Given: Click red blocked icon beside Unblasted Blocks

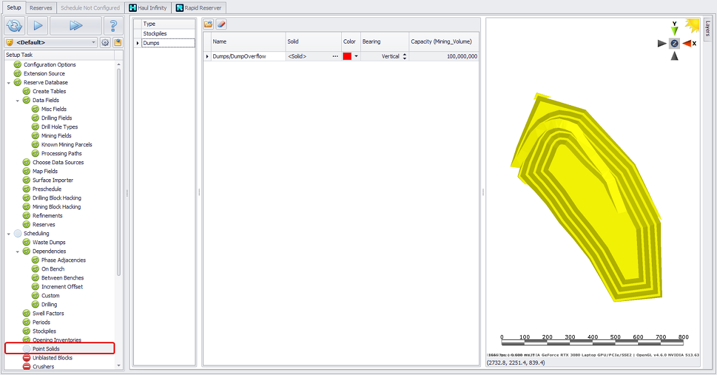Looking at the screenshot, I should point(26,358).
